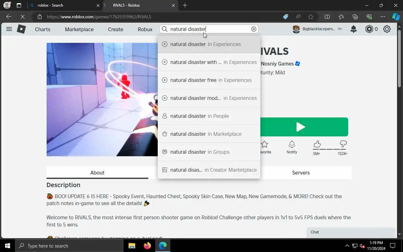
Task: View site information lock icon in address bar
Action: [39, 17]
